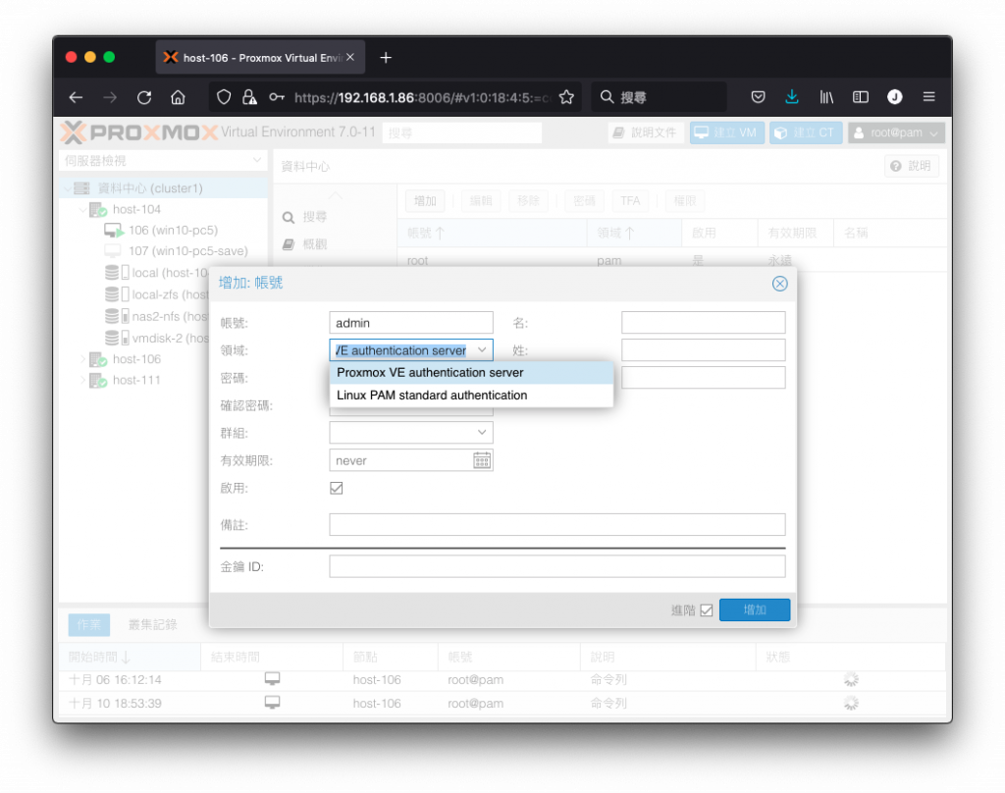Viewport: 1005px width, 793px height.
Task: Click the 帳號 username field containing admin
Action: 411,323
